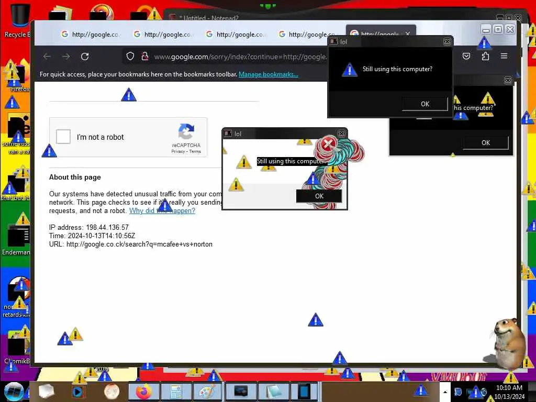This screenshot has width=536, height=402.
Task: Open the Why did this happen link
Action: pyautogui.click(x=162, y=210)
